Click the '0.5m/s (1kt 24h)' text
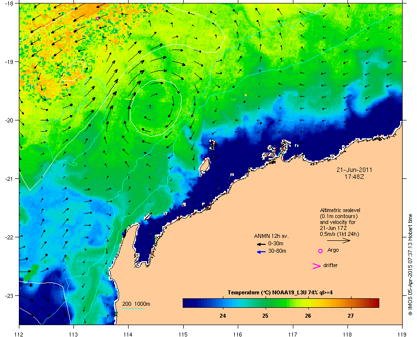 [340, 234]
